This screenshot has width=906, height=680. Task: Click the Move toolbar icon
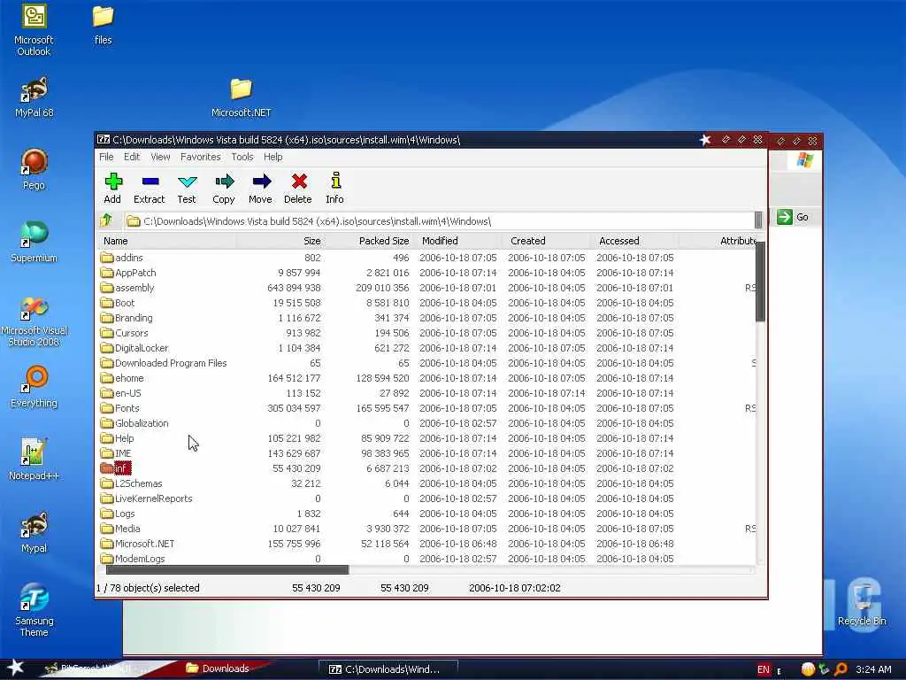(x=261, y=189)
